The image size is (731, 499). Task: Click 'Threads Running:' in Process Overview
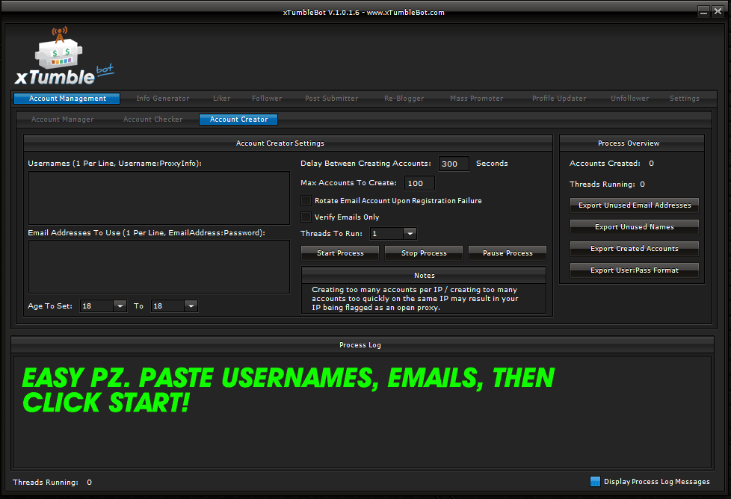point(602,184)
